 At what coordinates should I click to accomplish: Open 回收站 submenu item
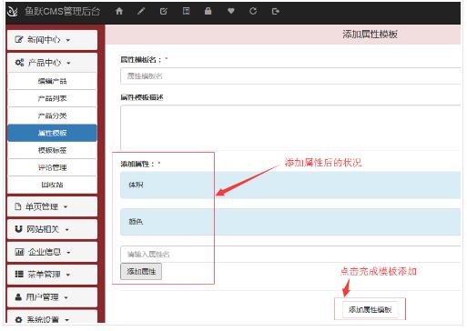click(x=52, y=185)
